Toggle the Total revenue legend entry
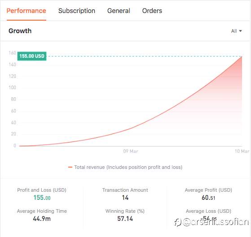This screenshot has width=251, height=237. pos(125,167)
